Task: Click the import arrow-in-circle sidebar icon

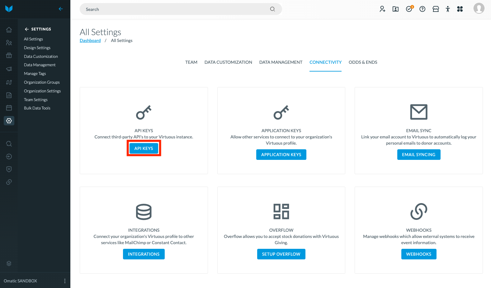Action: coord(9,156)
